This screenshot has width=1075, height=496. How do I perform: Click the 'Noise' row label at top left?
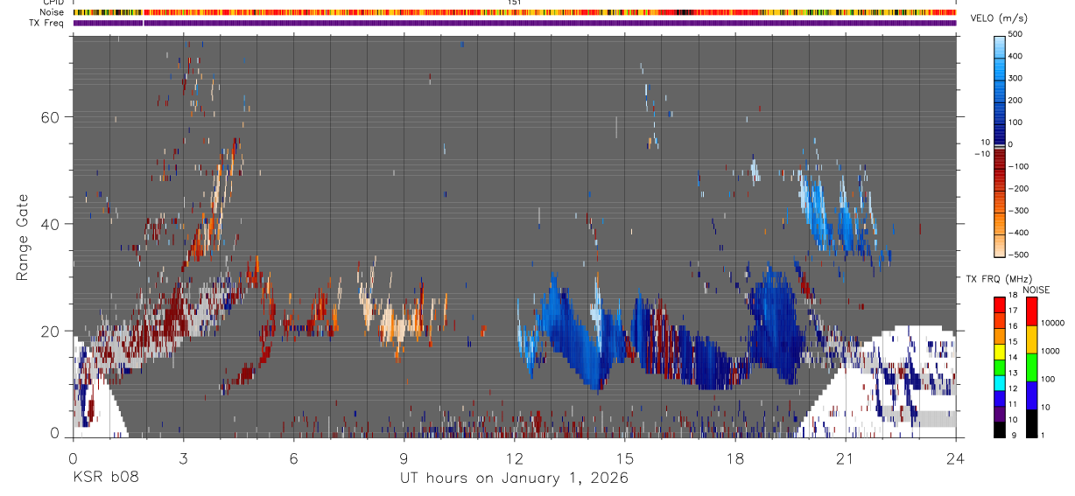(51, 12)
